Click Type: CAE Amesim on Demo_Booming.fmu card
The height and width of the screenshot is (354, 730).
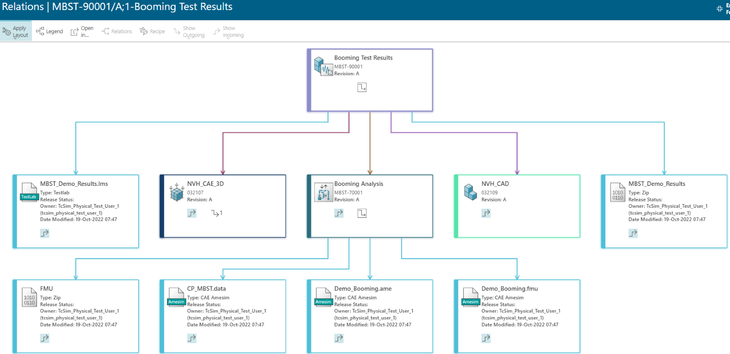click(x=502, y=298)
